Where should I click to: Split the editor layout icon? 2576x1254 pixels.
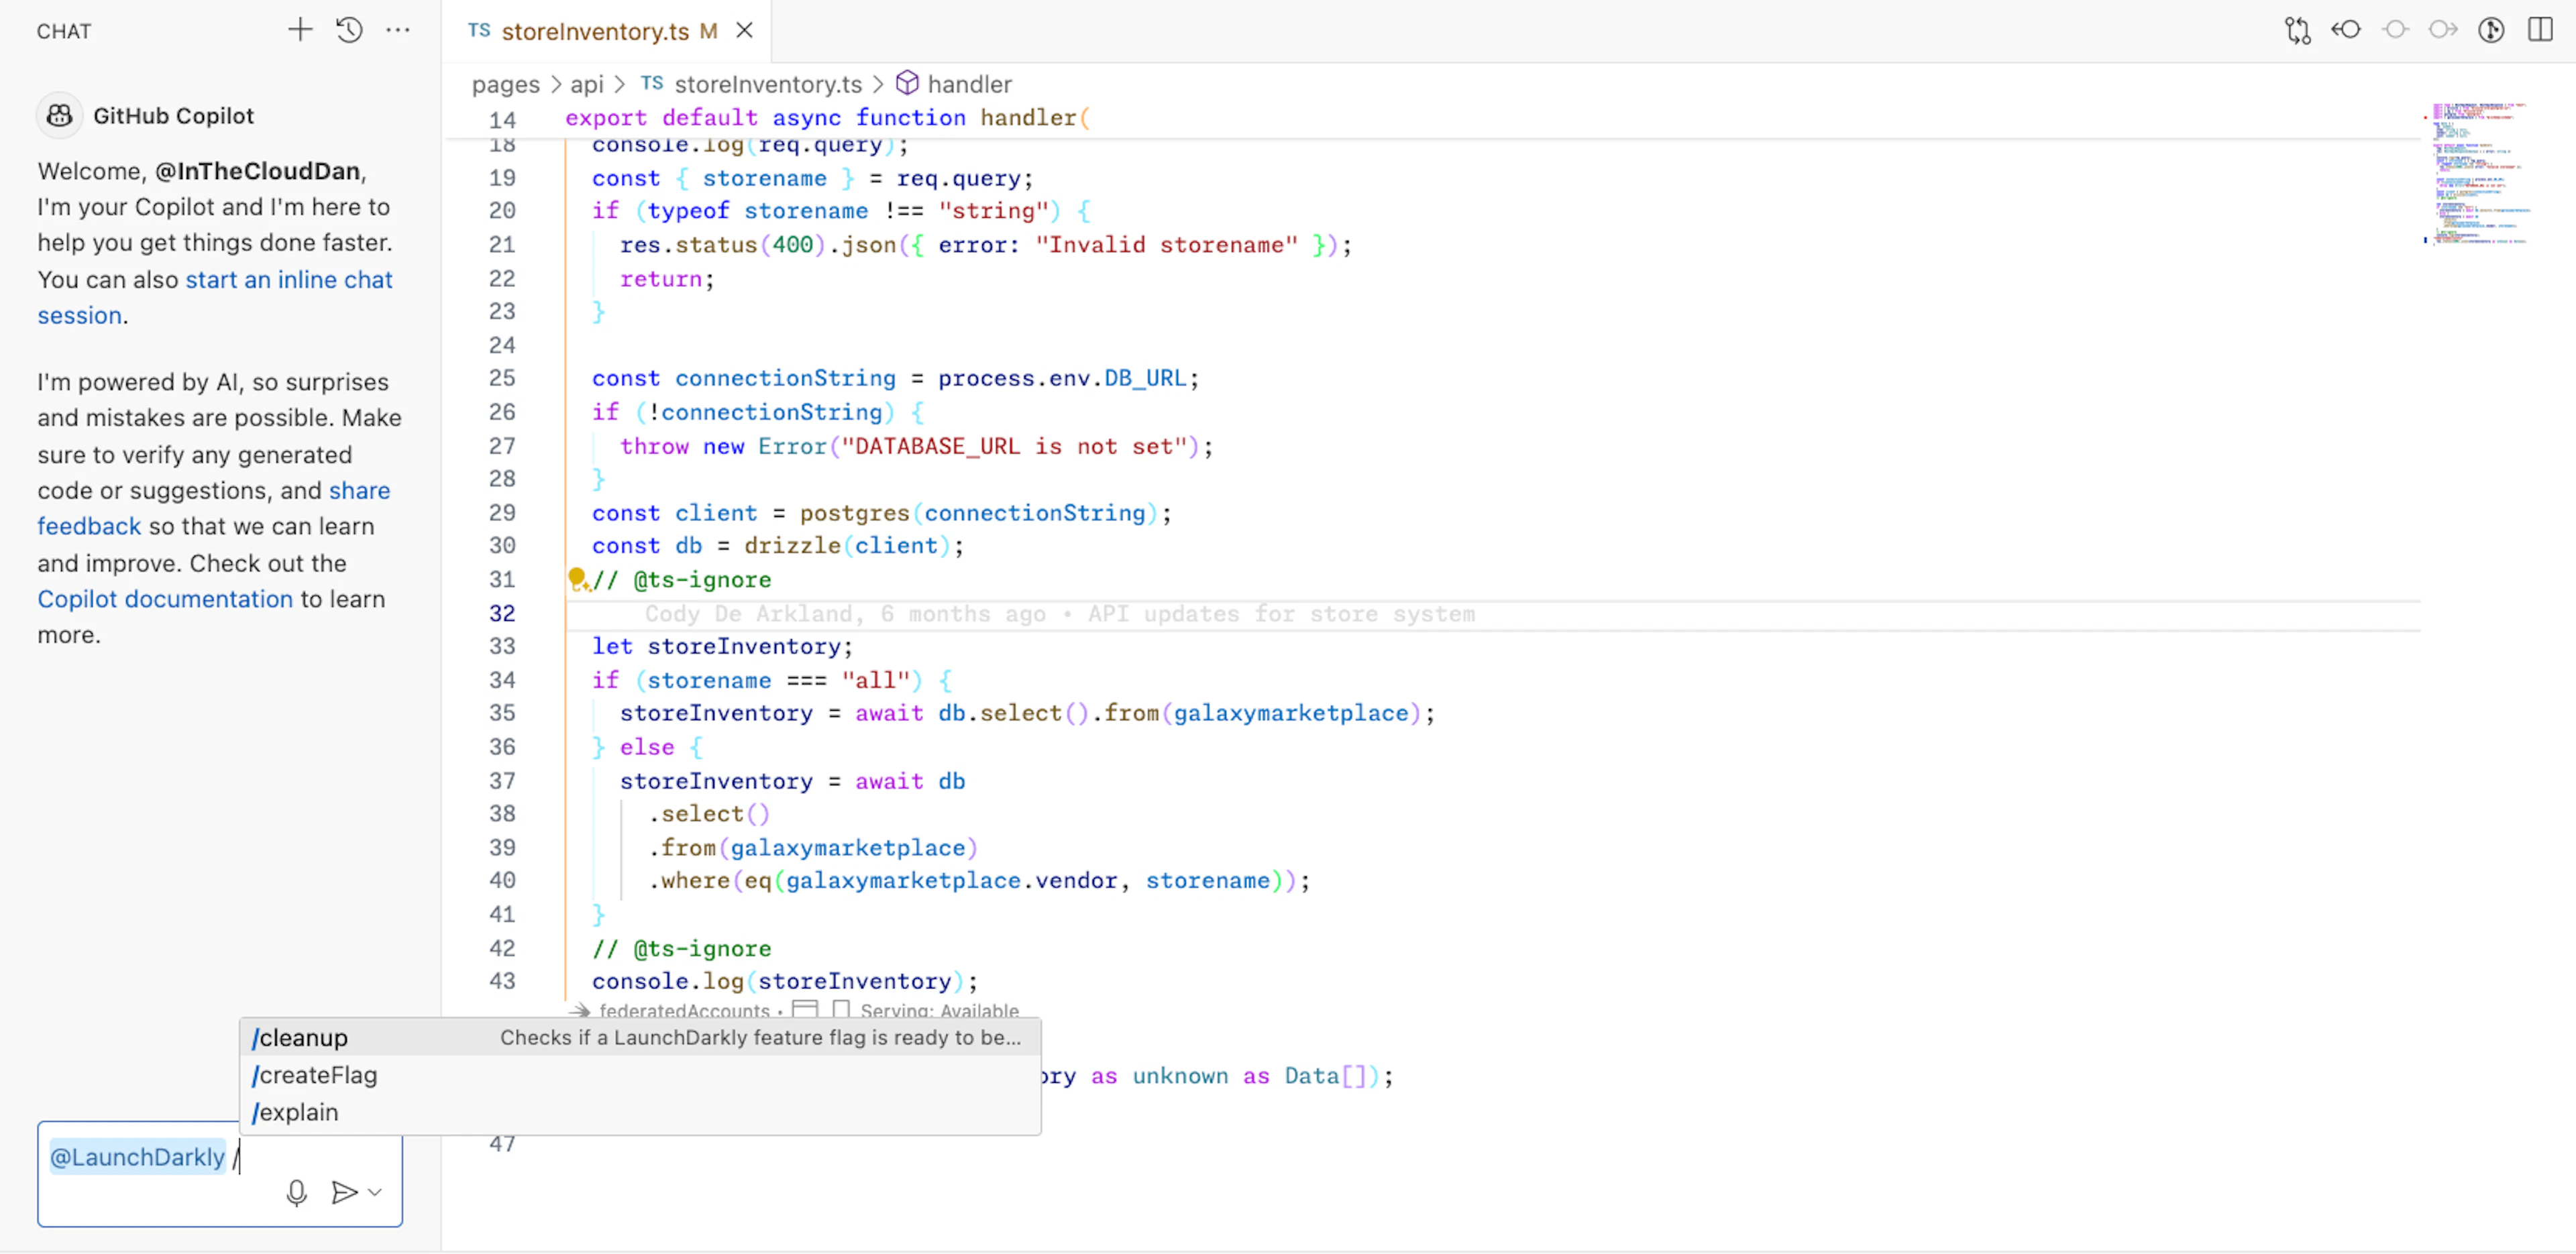2540,29
